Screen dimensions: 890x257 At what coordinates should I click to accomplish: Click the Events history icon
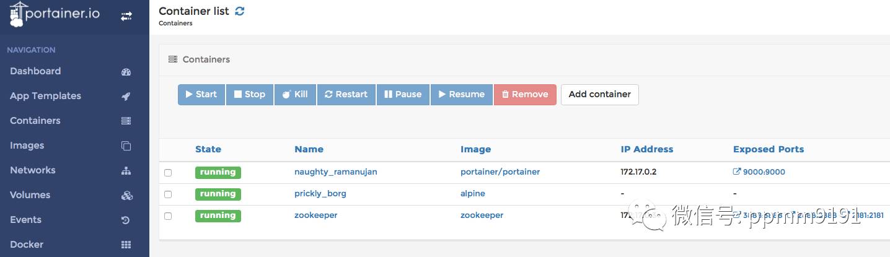126,220
